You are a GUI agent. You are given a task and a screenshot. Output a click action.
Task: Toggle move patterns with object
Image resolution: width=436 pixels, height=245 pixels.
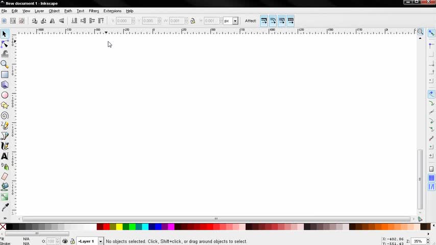tap(290, 21)
